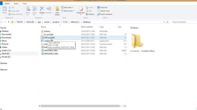Open the New item dropdown
This screenshot has width=197, height=110.
click(67, 7)
